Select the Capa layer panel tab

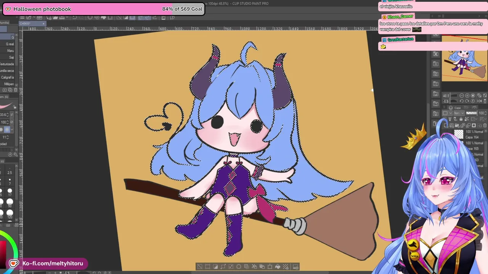pyautogui.click(x=454, y=108)
